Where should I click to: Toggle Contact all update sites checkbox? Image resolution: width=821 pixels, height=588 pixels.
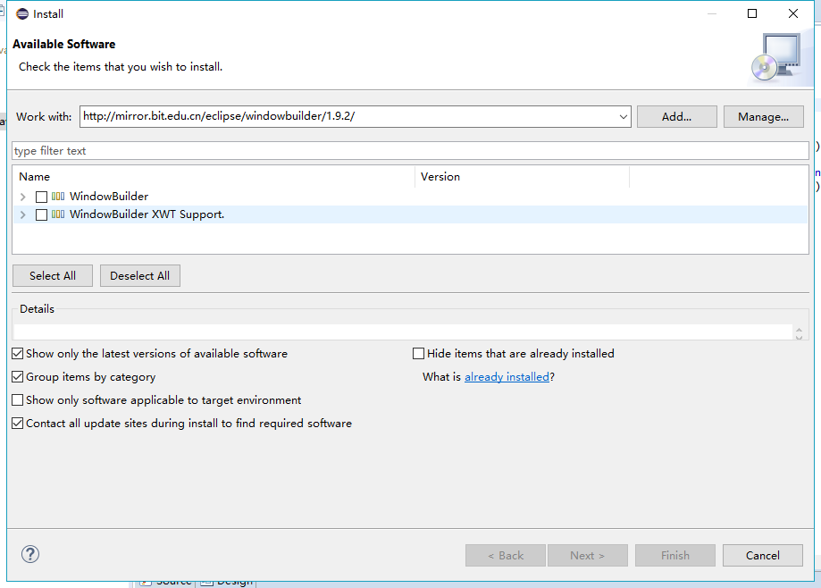(17, 423)
